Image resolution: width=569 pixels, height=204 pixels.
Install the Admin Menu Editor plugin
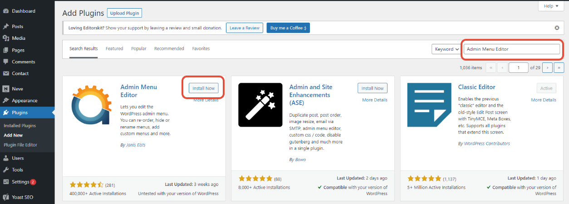203,88
